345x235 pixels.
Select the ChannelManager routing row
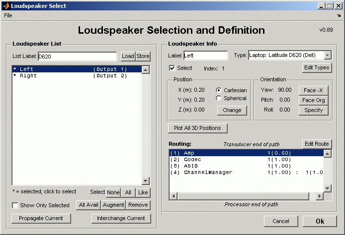[x=247, y=173]
